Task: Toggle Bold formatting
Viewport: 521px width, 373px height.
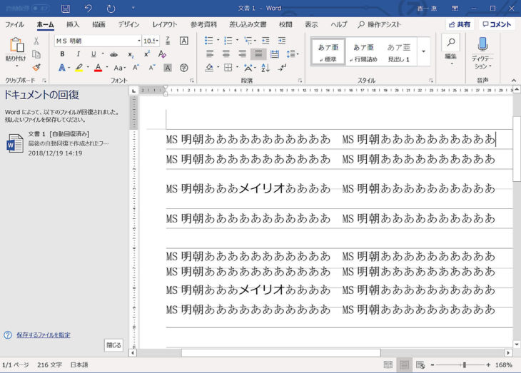Action: pos(62,54)
